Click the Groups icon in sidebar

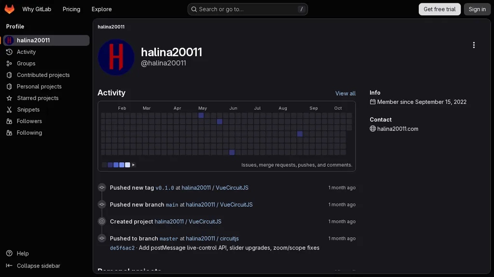9,63
